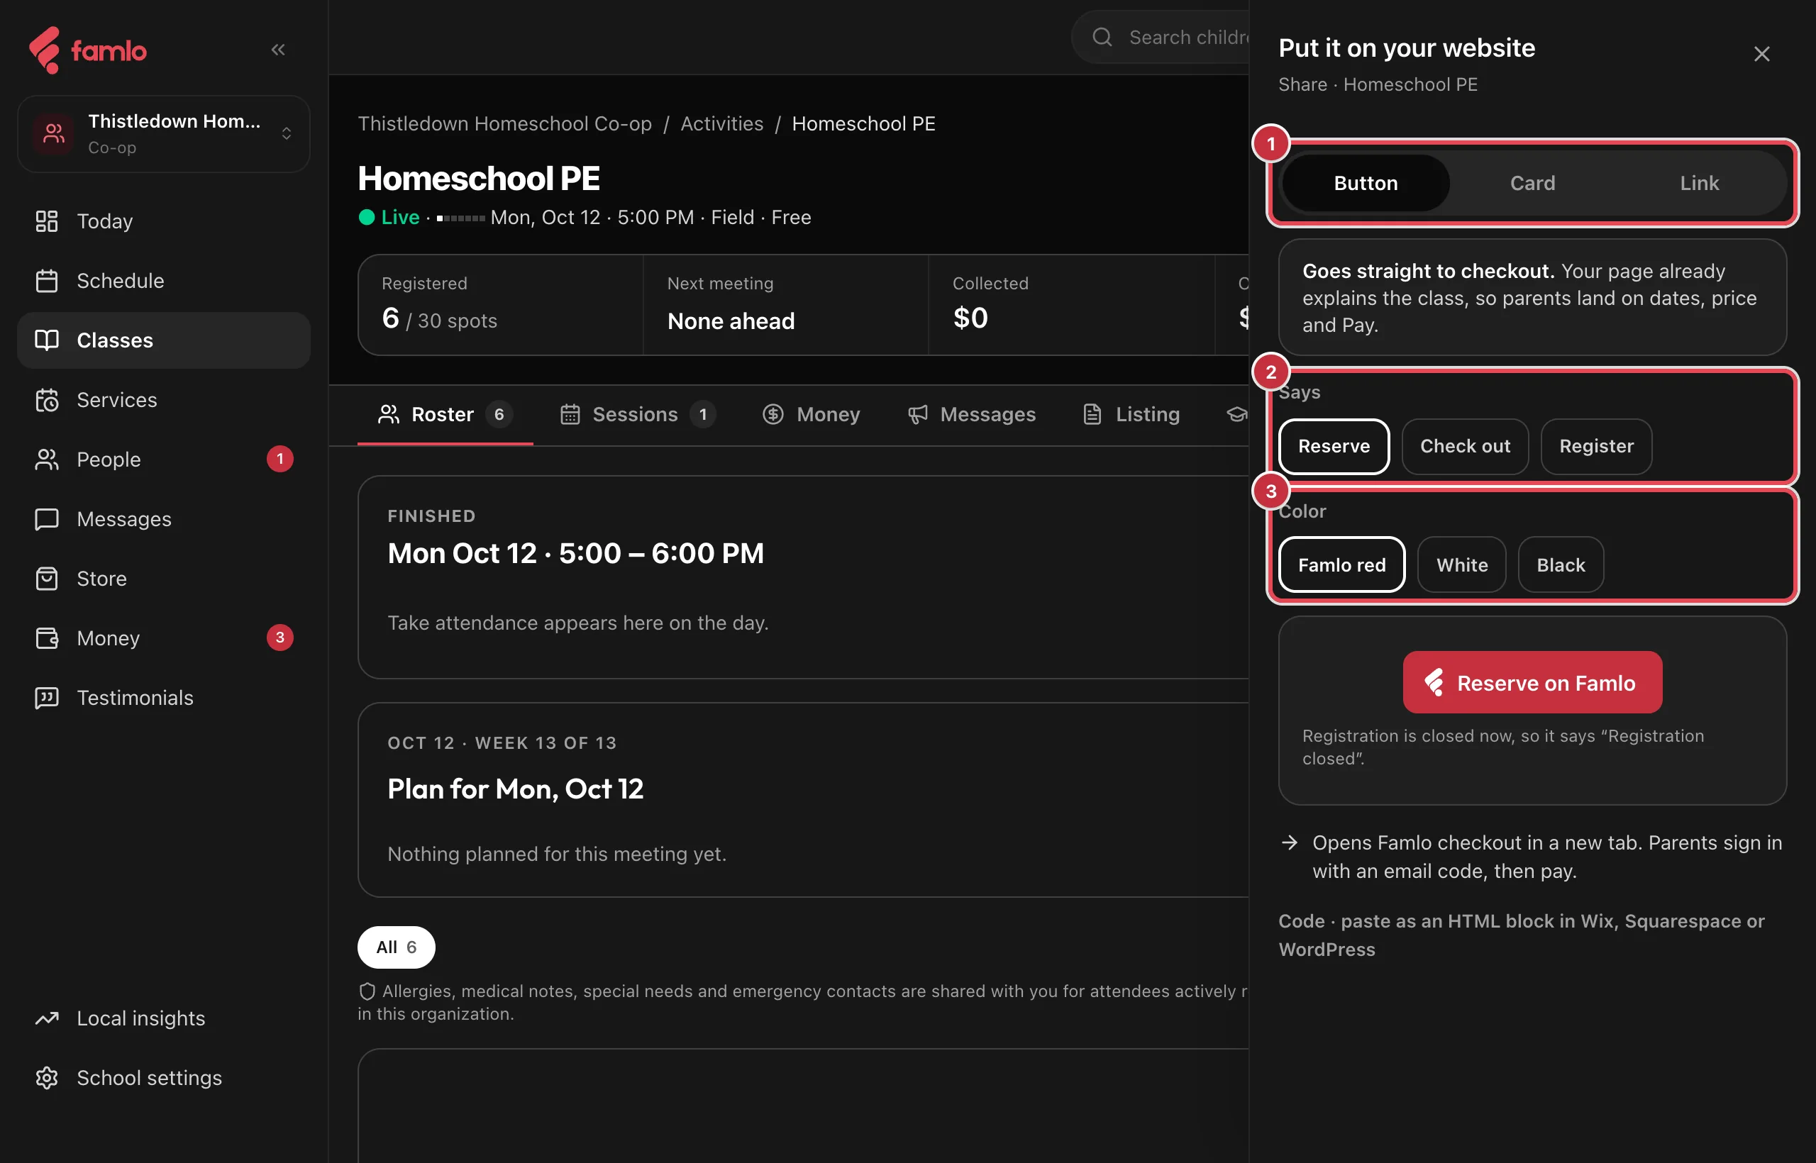Image resolution: width=1816 pixels, height=1163 pixels.
Task: Open the Listing tab
Action: click(1131, 415)
